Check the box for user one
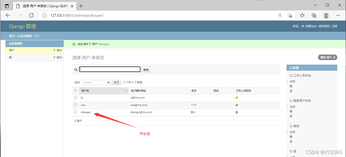 coord(76,105)
